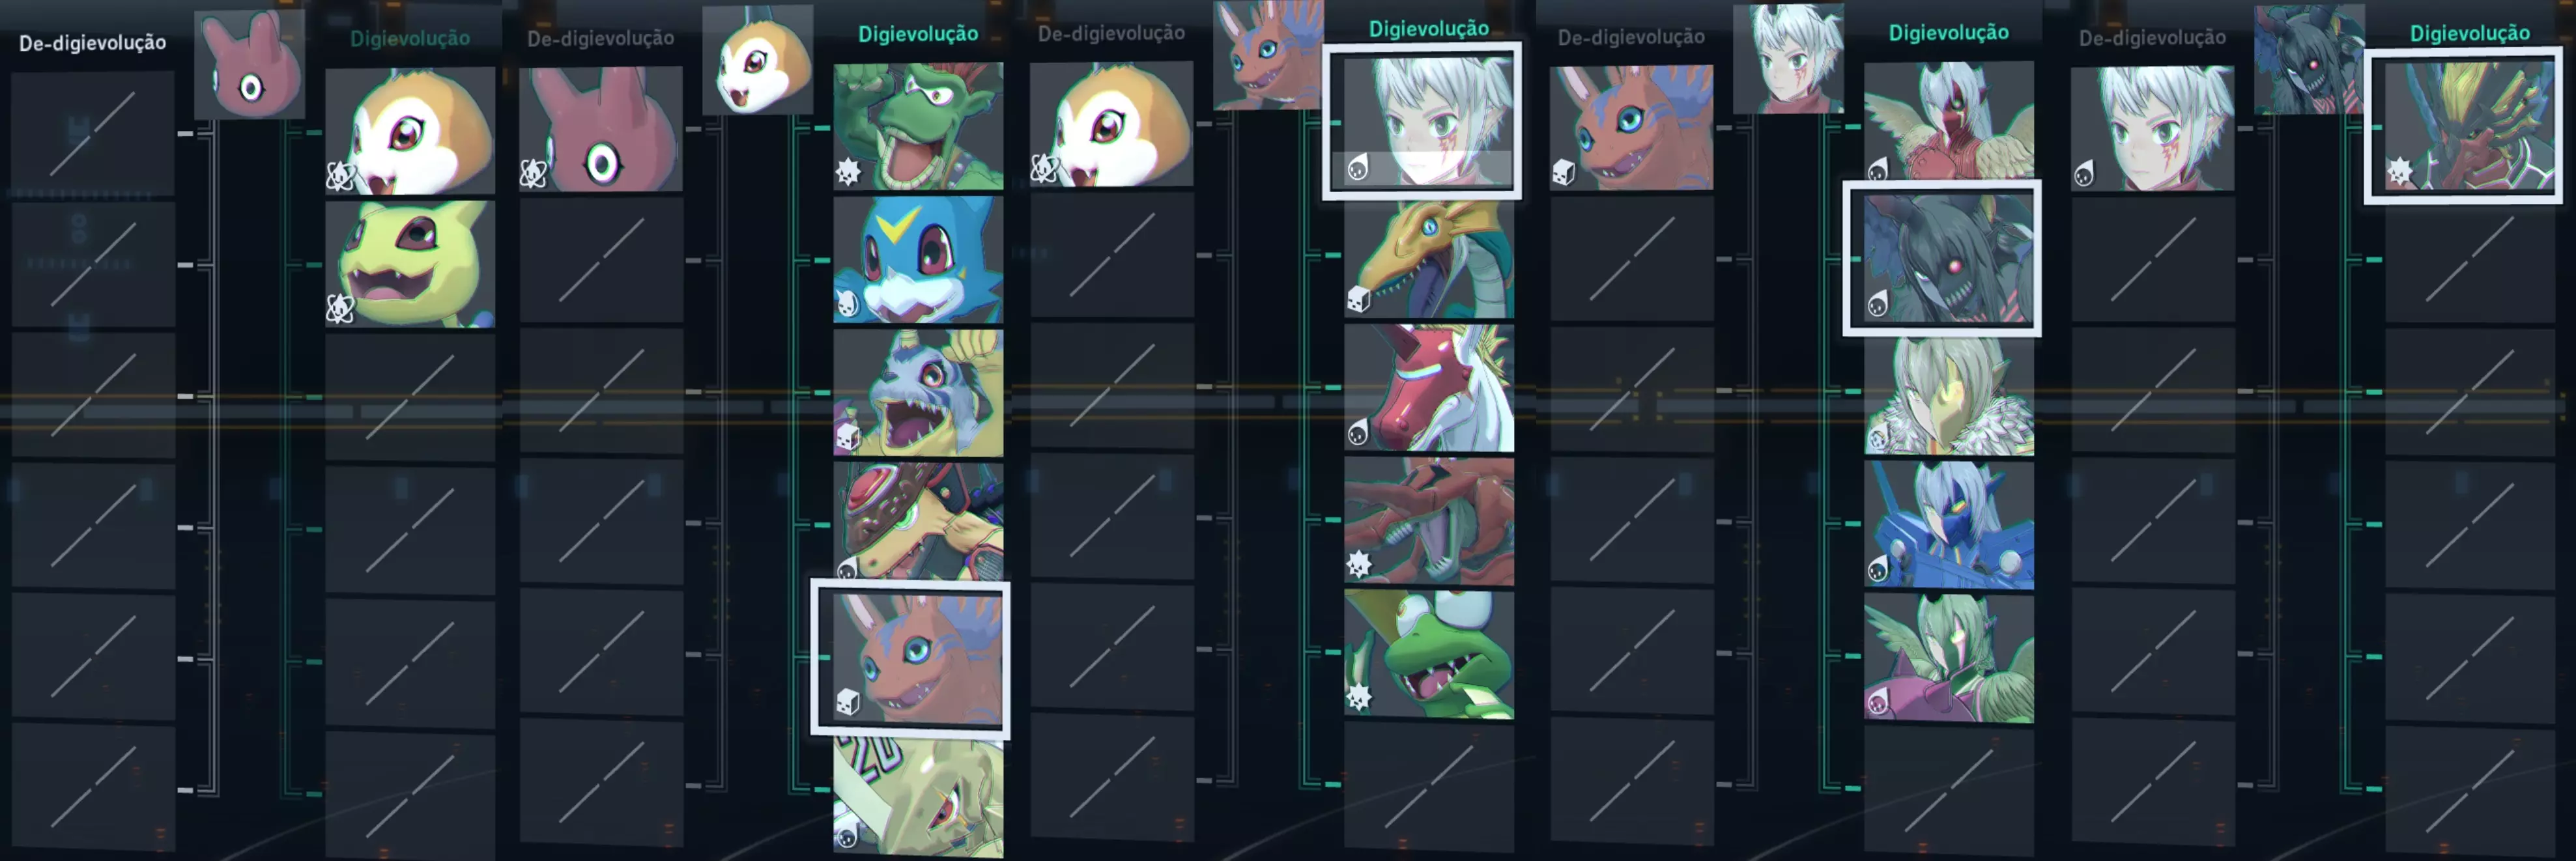2576x861 pixels.
Task: Select the blue armored mecha evolution portrait
Action: 1948,525
